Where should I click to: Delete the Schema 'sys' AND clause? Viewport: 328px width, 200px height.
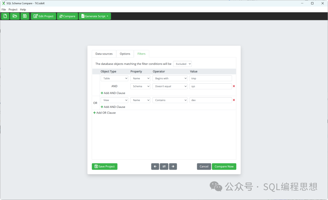(234, 86)
